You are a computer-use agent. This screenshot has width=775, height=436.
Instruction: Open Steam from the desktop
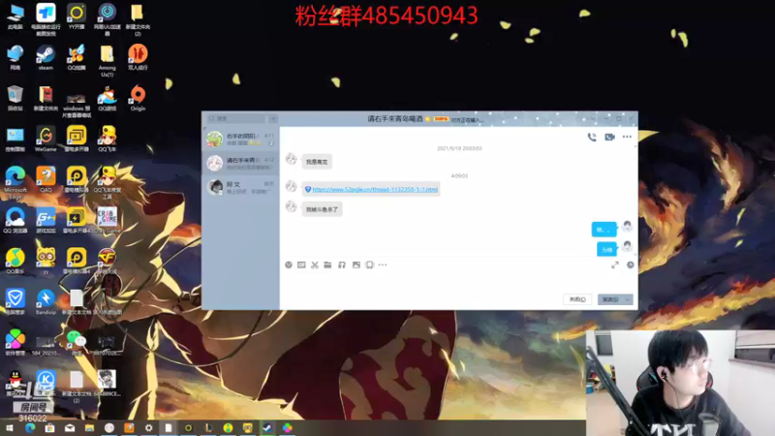coord(46,57)
